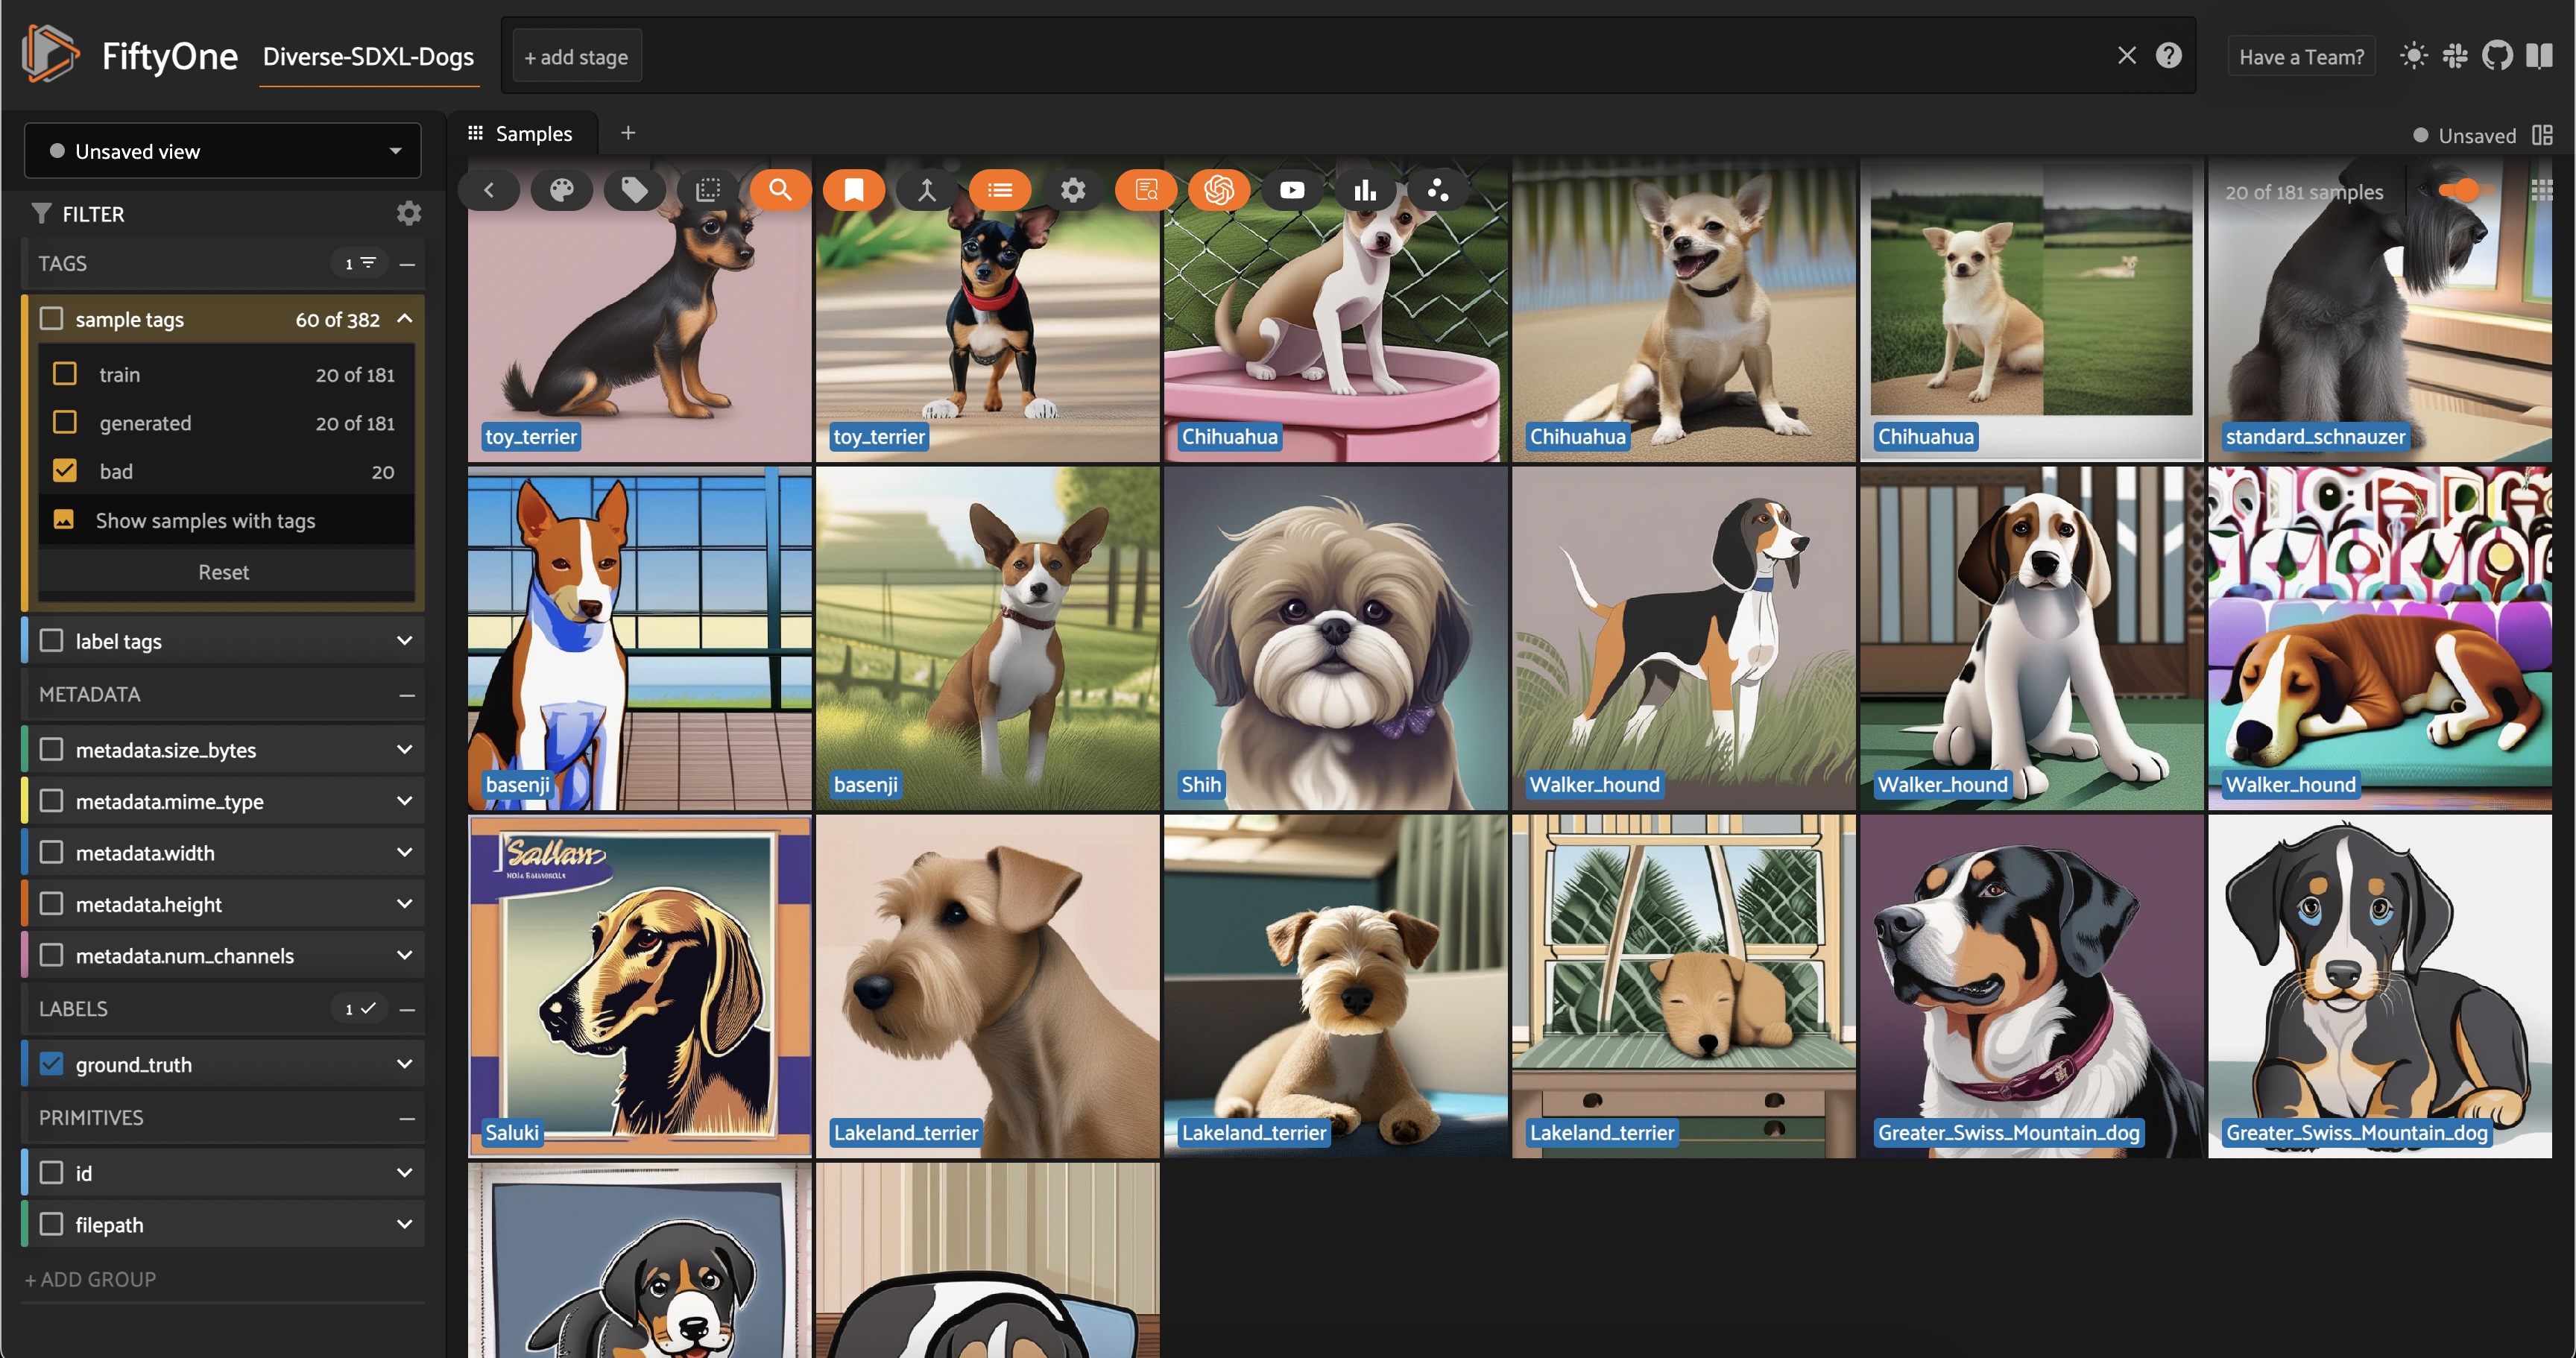Check the sample tags checkbox
The image size is (2576, 1358).
[x=51, y=318]
